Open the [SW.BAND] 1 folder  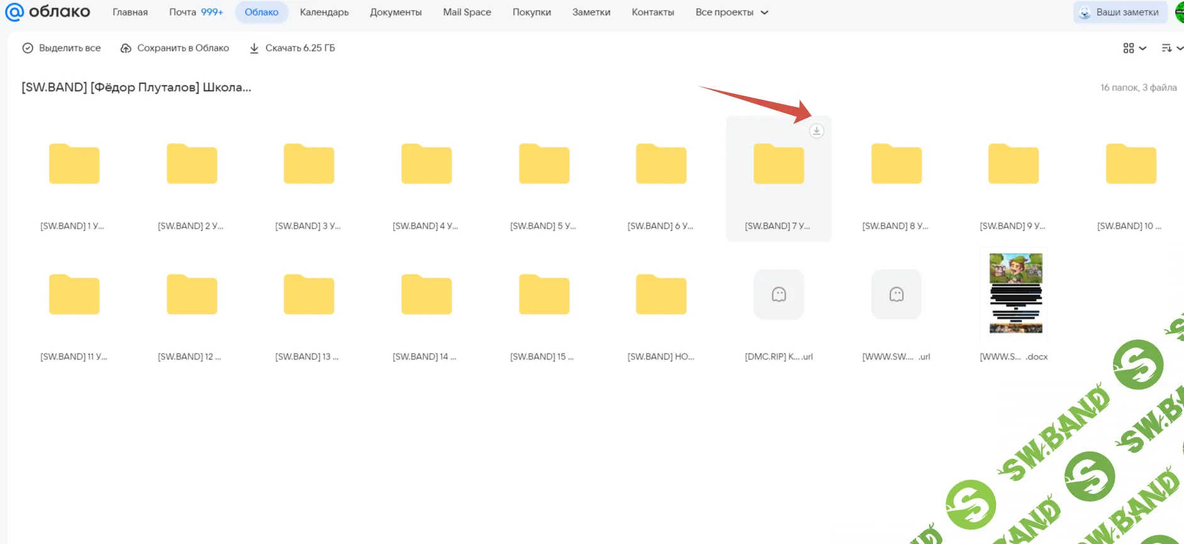pyautogui.click(x=74, y=165)
